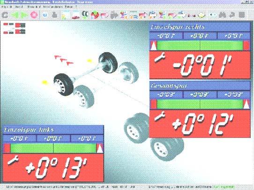Click the wrench icon in Einzelspur links panel
The width and height of the screenshot is (254, 190).
(13, 160)
